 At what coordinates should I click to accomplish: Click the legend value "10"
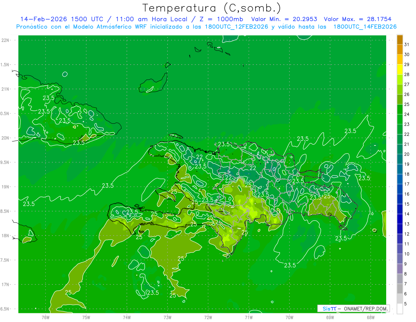point(407,254)
